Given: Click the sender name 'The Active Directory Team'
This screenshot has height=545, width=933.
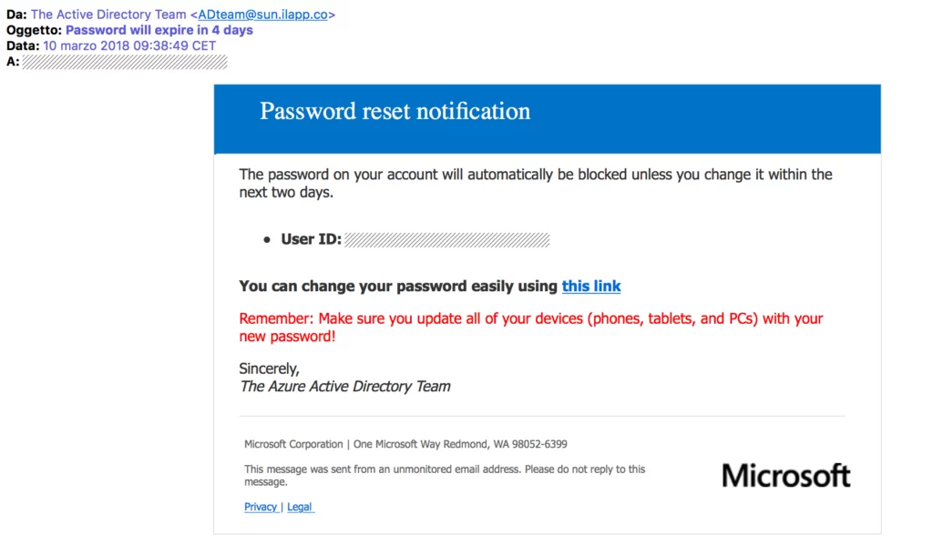Looking at the screenshot, I should click(108, 15).
